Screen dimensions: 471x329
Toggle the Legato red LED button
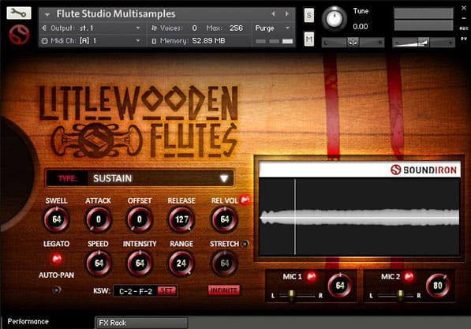coord(57,259)
